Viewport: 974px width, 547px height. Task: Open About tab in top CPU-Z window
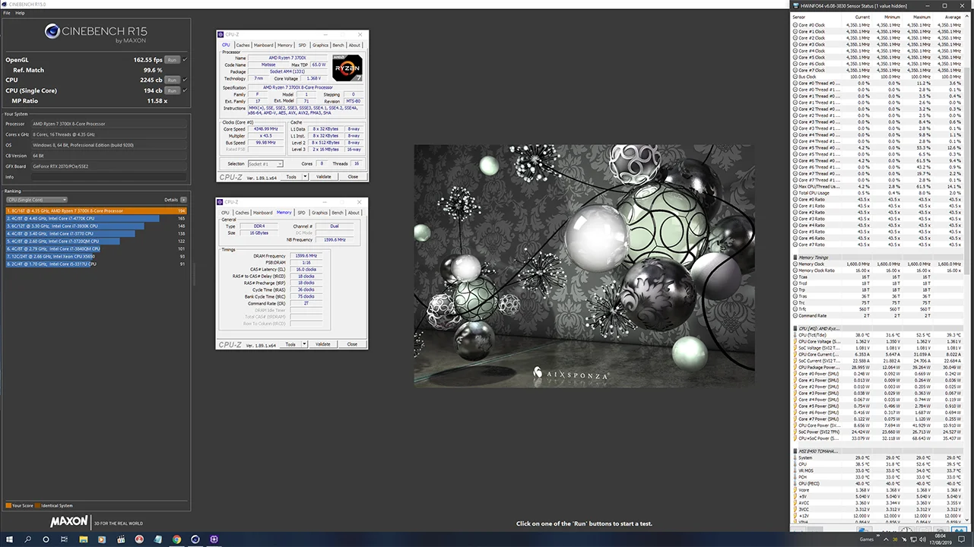coord(354,45)
